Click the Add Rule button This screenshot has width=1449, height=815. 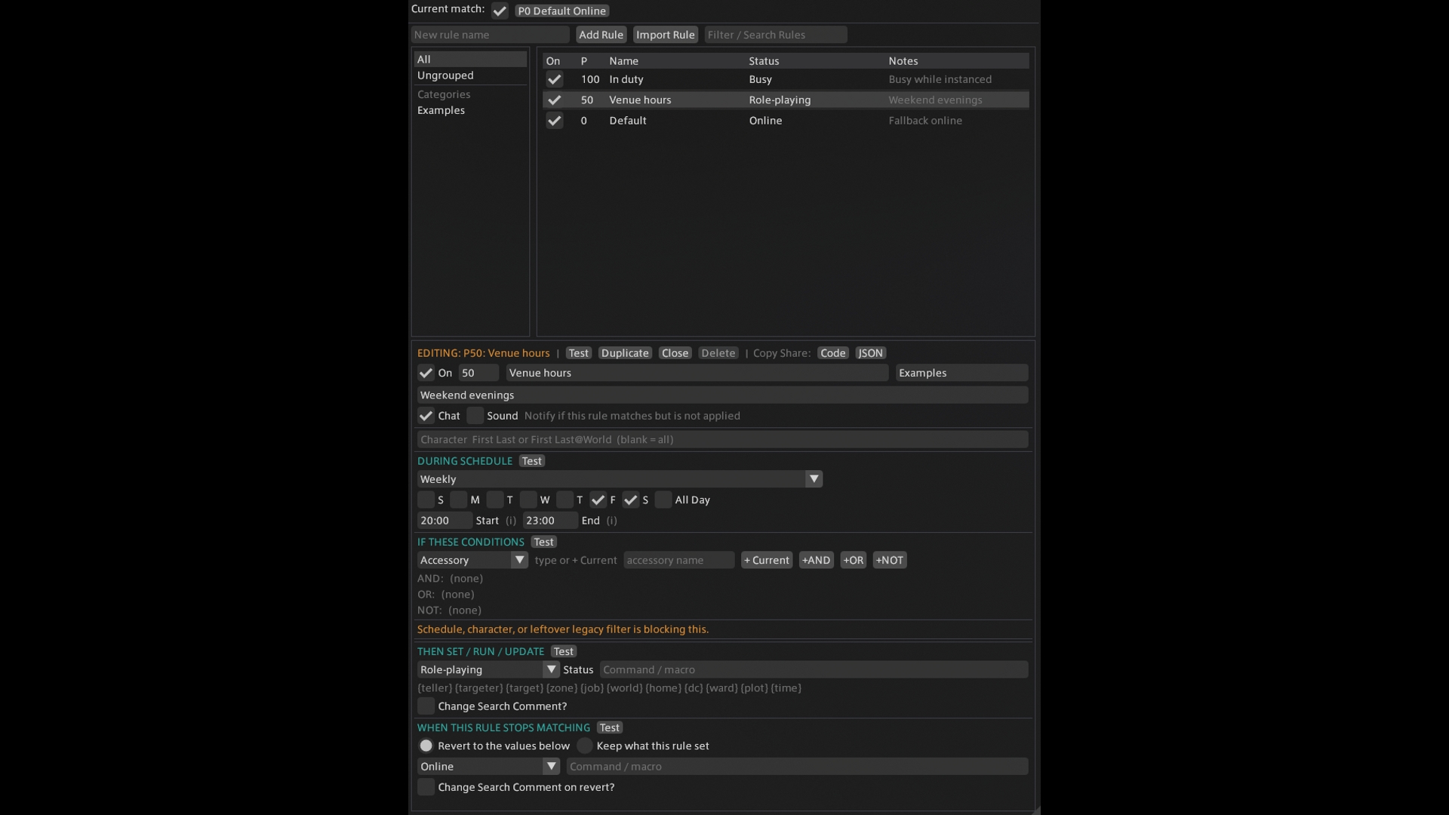pyautogui.click(x=601, y=35)
